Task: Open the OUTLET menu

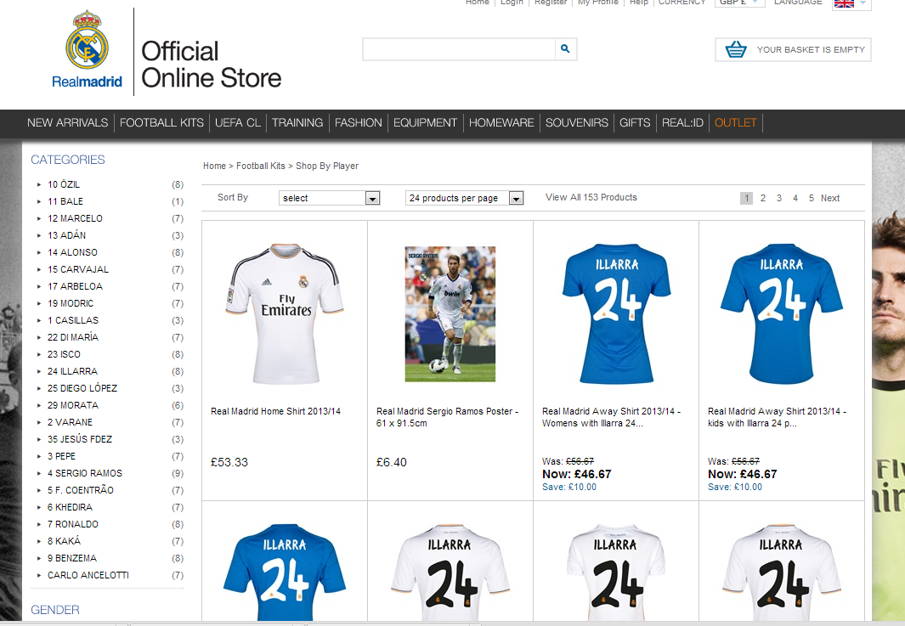Action: [x=735, y=123]
